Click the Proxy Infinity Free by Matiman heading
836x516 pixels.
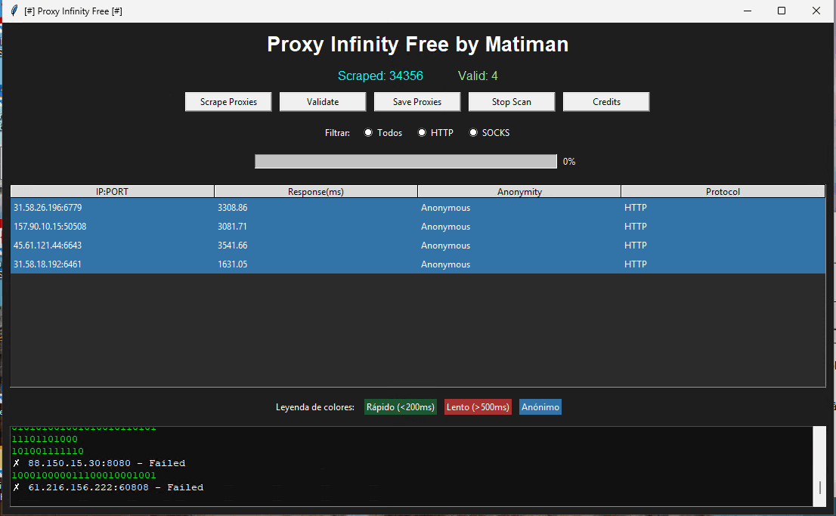[x=417, y=45]
